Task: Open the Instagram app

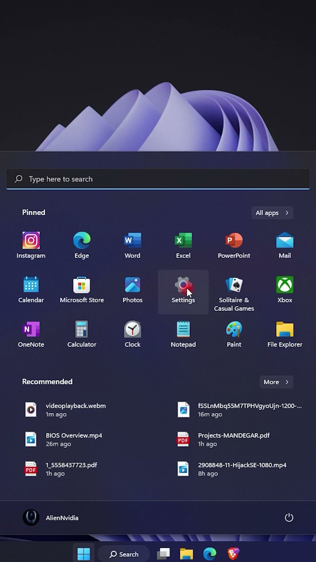Action: 31,245
